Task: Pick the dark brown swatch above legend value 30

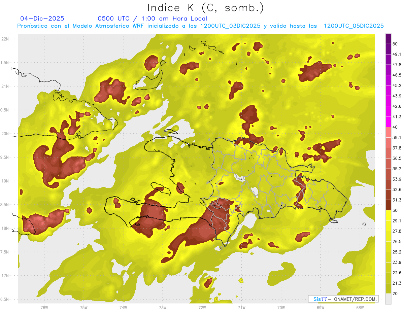Action: 388,205
